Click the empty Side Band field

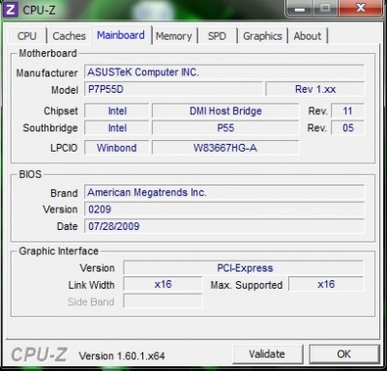click(x=163, y=301)
